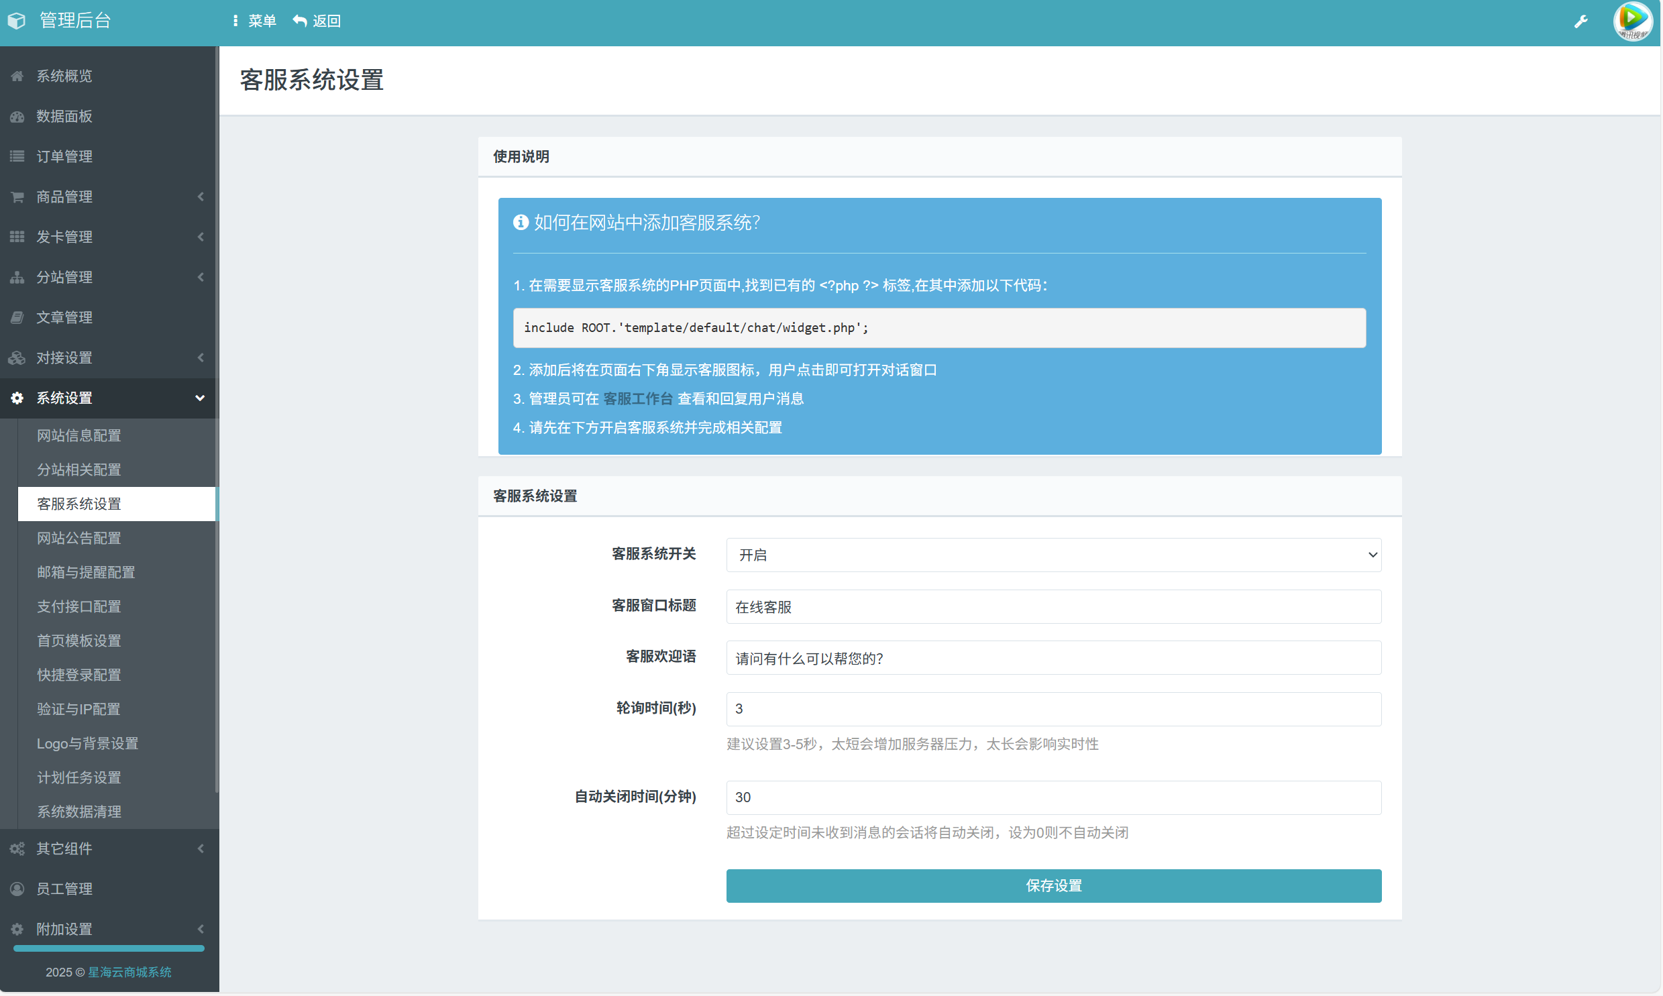Click the cube logo beside 管理后台
Screen dimensions: 1663x996
click(x=17, y=21)
